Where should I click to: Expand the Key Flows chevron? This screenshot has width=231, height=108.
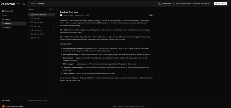(x=29, y=26)
